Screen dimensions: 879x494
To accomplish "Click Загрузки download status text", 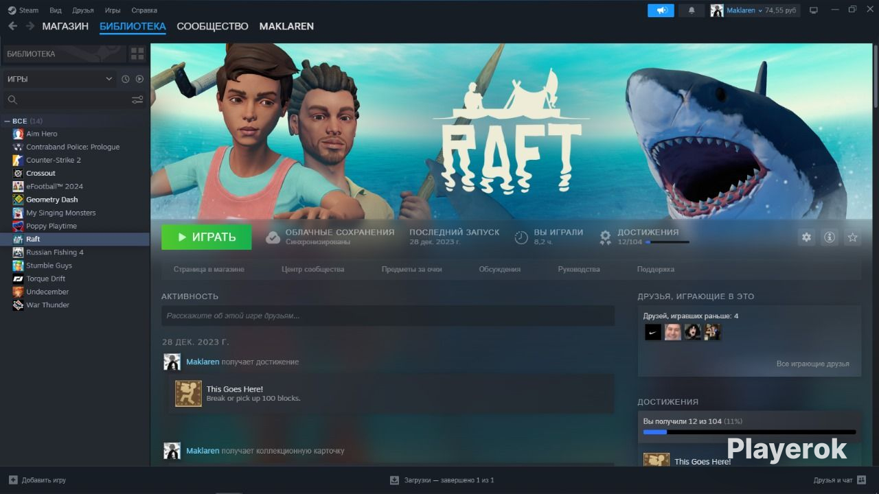I will click(x=449, y=480).
